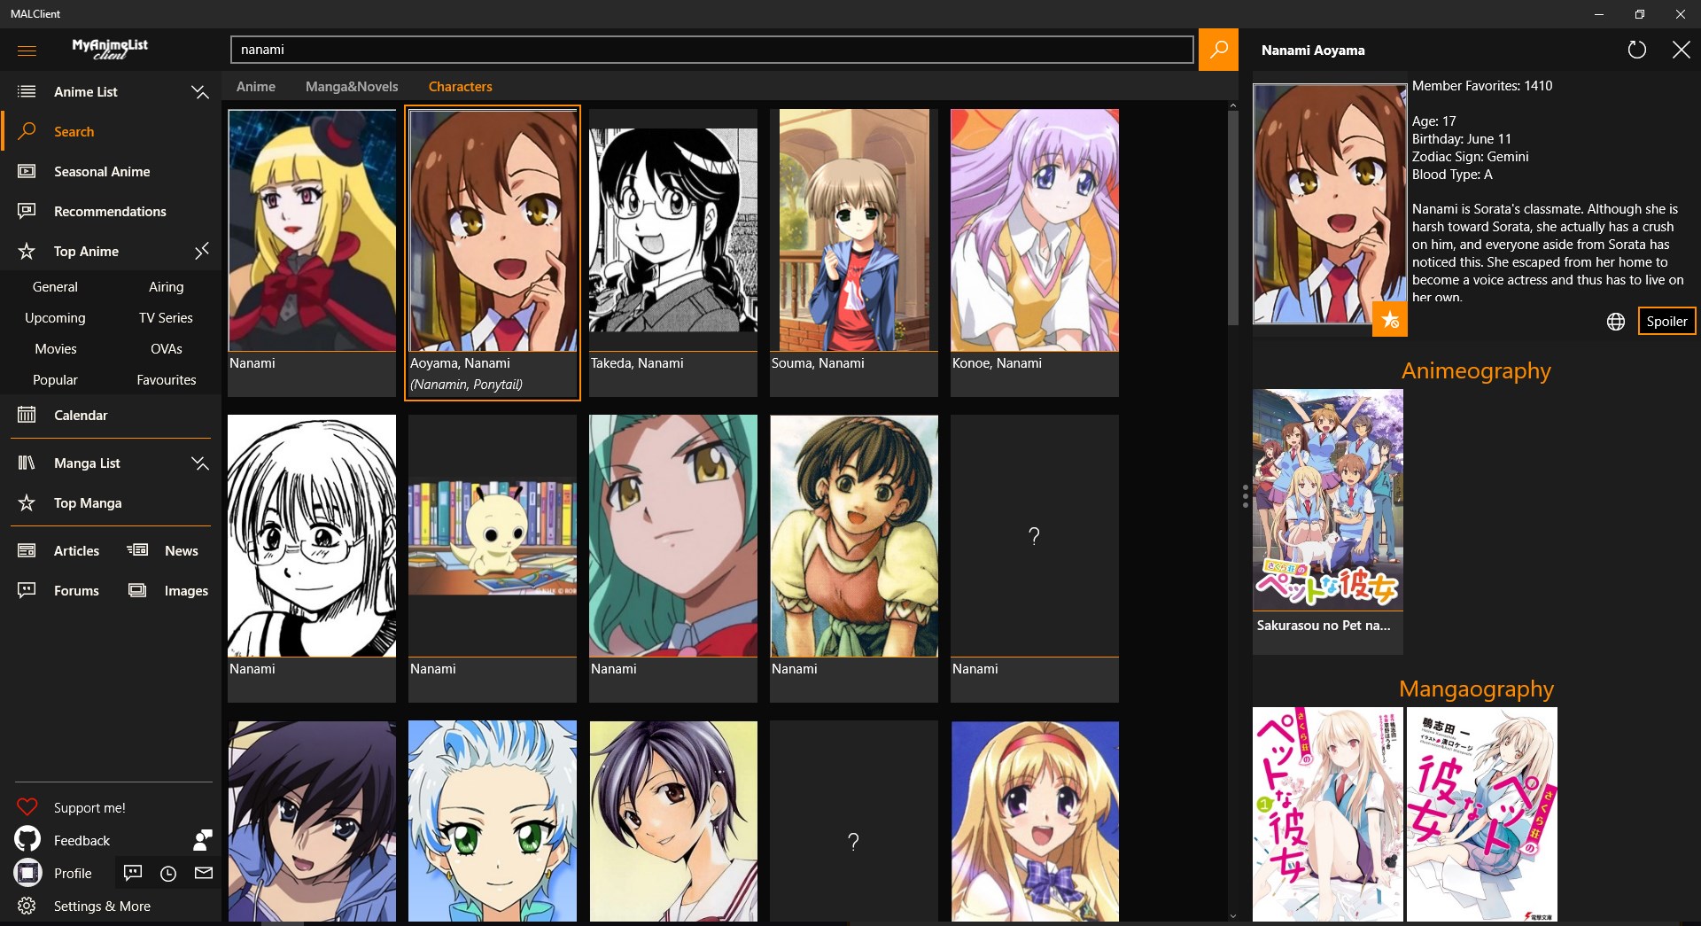Image resolution: width=1701 pixels, height=926 pixels.
Task: Open Settings & More gear icon
Action: pos(27,907)
